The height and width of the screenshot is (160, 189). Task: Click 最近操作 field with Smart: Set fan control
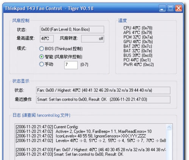click(x=103, y=99)
